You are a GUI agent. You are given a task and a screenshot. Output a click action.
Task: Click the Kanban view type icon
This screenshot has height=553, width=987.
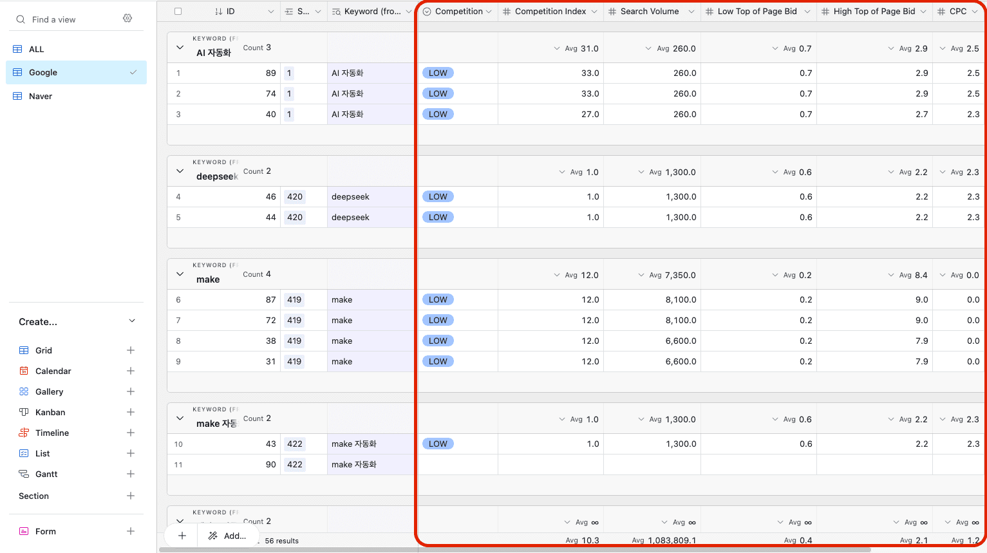(24, 412)
